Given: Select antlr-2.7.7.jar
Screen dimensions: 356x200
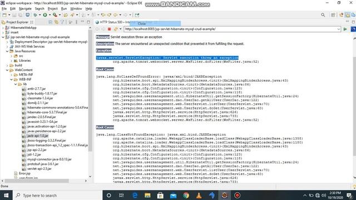Looking at the screenshot, I should pyautogui.click(x=36, y=89).
